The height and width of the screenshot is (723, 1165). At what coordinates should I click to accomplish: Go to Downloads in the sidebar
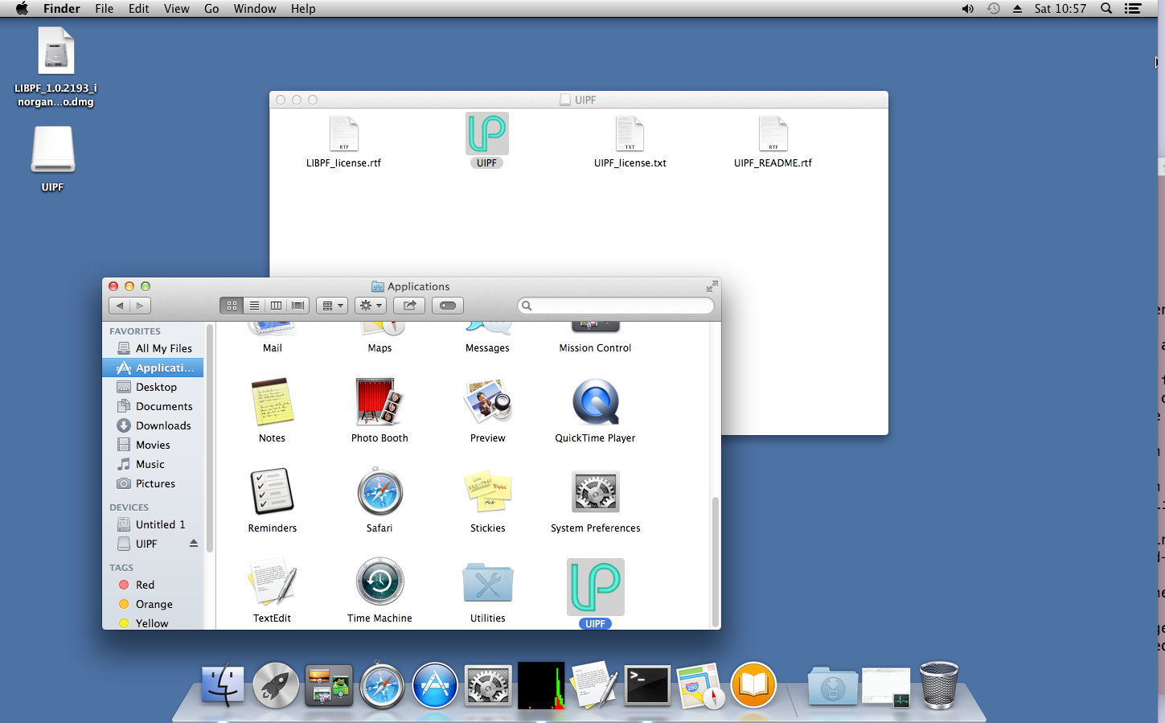pyautogui.click(x=163, y=425)
